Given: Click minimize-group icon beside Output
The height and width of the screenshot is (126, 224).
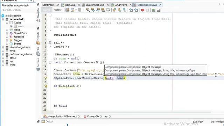Looking at the screenshot, I should 38,121.
